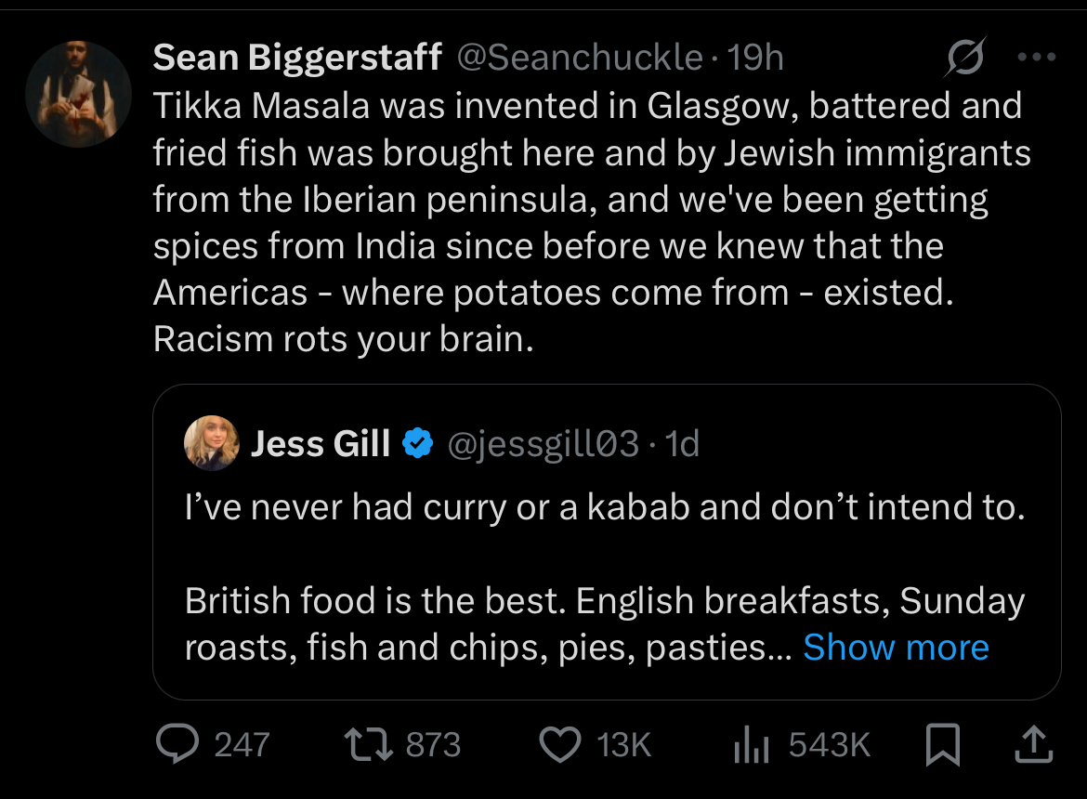The height and width of the screenshot is (799, 1087).
Task: Select the Jess Gill display name
Action: 321,444
